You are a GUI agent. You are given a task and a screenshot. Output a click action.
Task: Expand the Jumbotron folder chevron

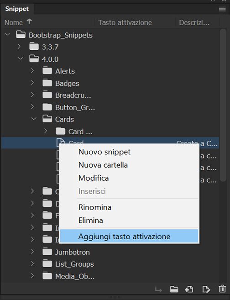(32, 252)
